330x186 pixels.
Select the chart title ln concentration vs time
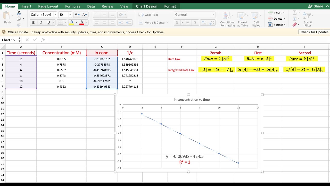click(192, 99)
